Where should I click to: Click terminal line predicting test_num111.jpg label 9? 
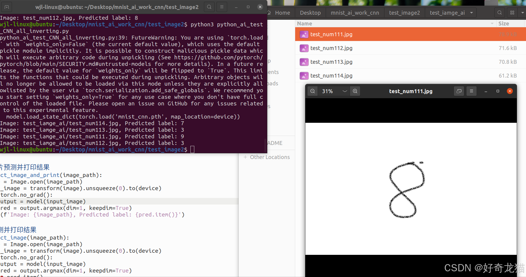click(92, 136)
